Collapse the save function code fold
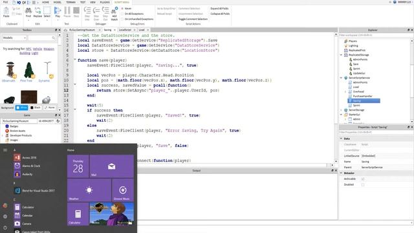This screenshot has height=233, width=414. point(75,60)
